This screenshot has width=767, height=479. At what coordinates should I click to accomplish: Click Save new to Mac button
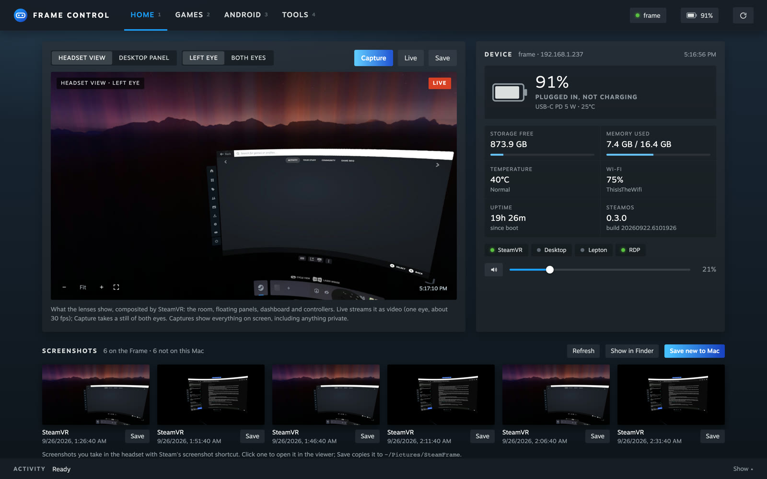694,351
